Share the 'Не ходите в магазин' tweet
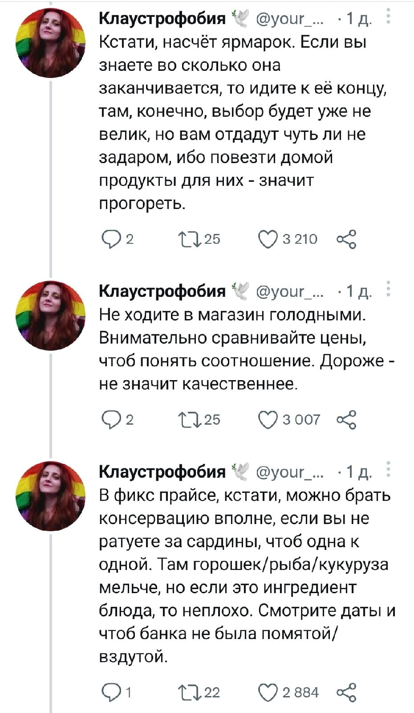Viewport: 414px width, 713px height. point(347,420)
